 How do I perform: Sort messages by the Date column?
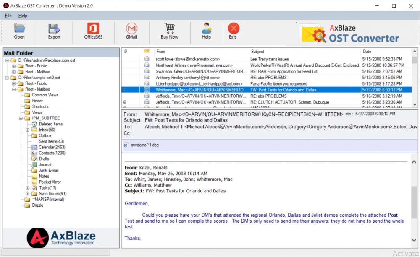[x=367, y=51]
